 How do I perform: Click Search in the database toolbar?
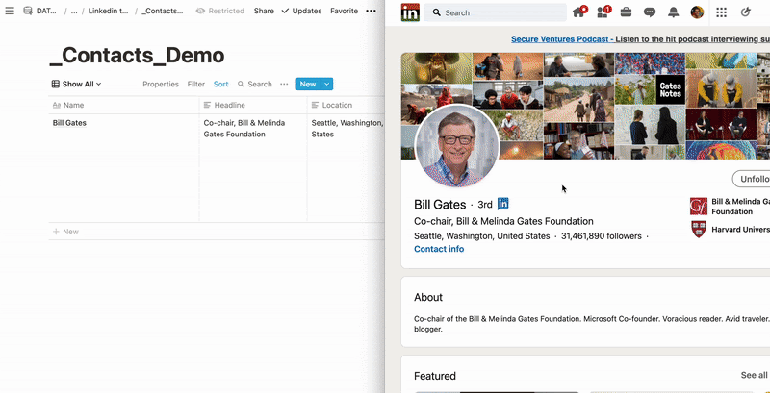tap(254, 84)
